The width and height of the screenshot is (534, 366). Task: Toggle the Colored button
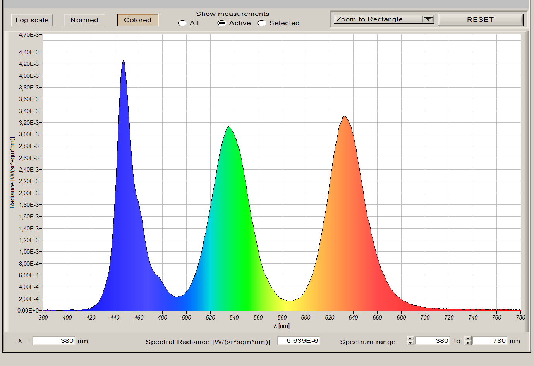click(x=138, y=20)
